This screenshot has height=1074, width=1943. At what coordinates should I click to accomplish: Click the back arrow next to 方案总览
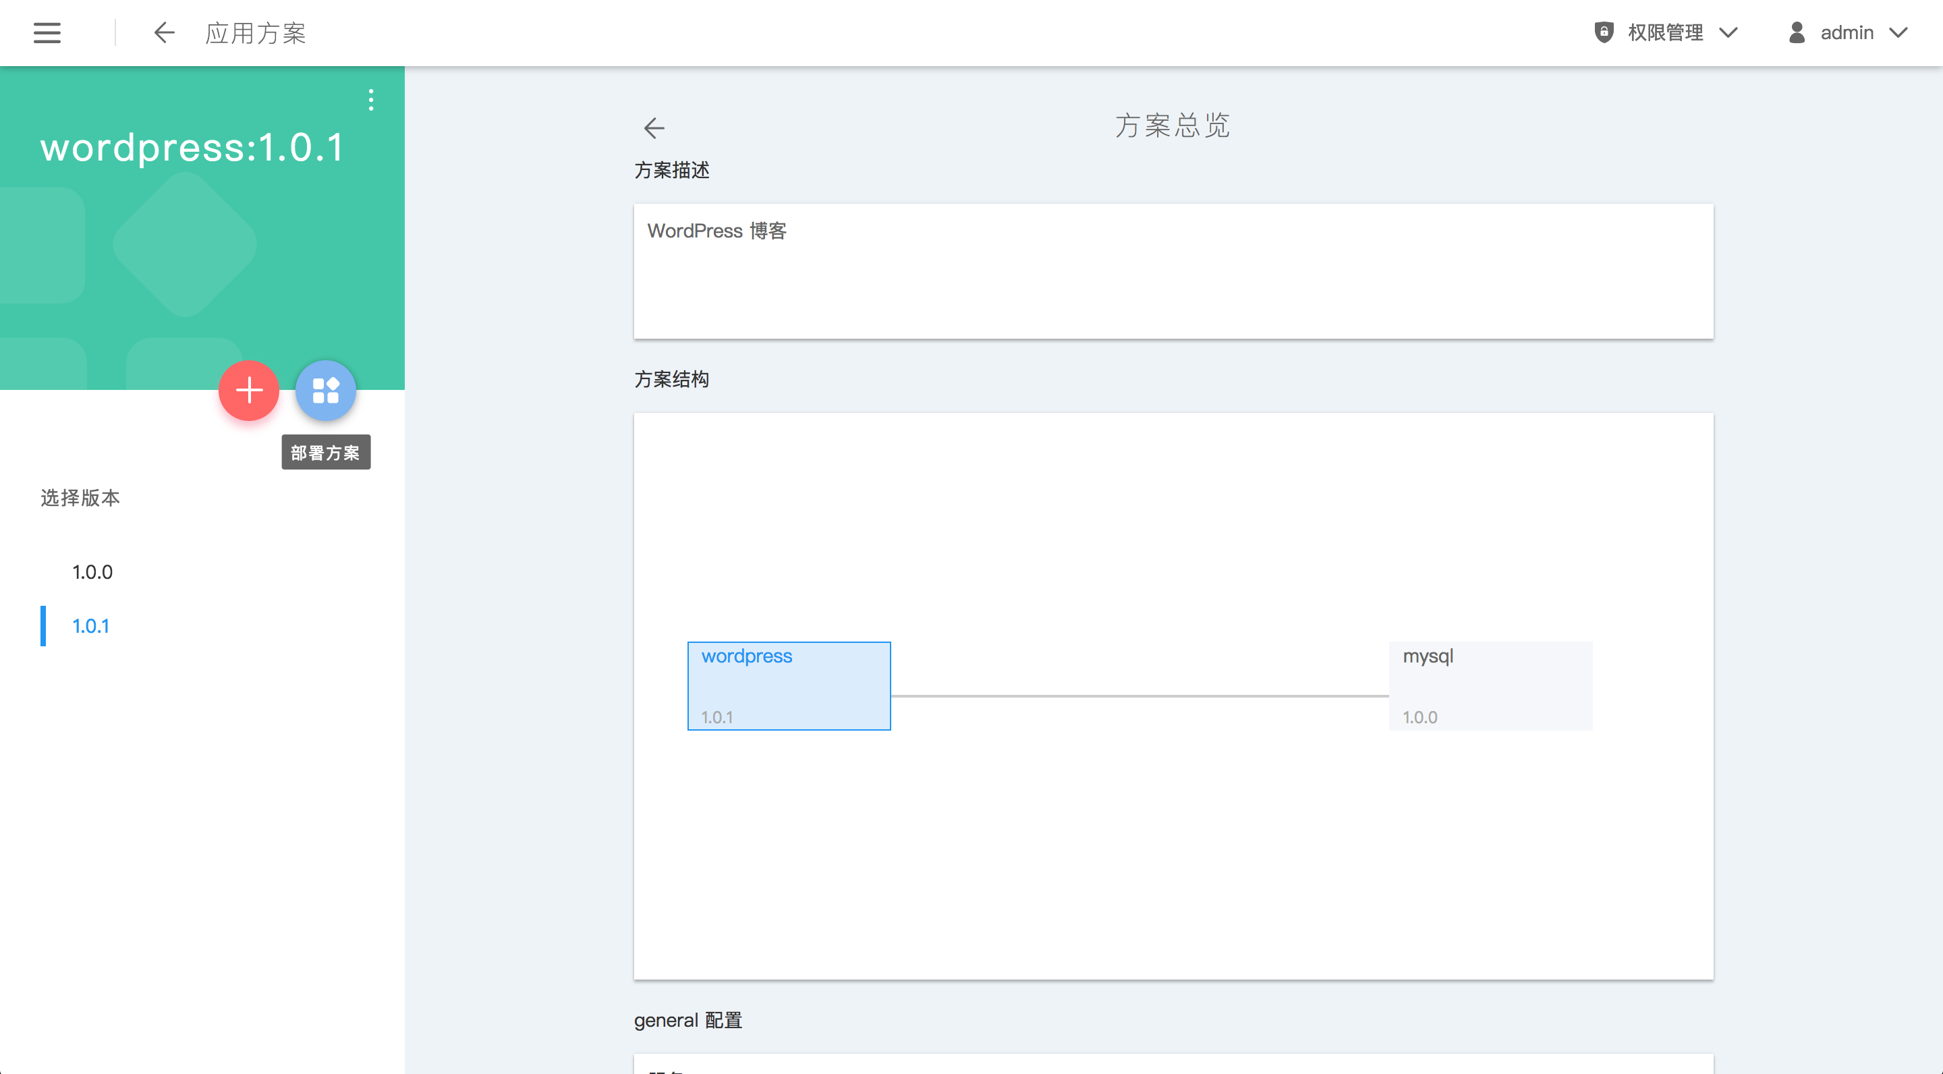pos(654,128)
